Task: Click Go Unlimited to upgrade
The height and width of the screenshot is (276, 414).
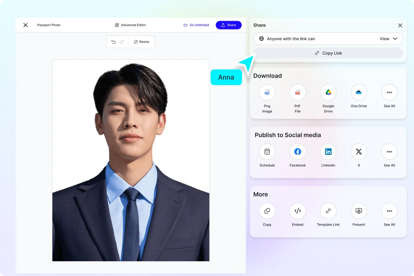Action: (x=196, y=25)
